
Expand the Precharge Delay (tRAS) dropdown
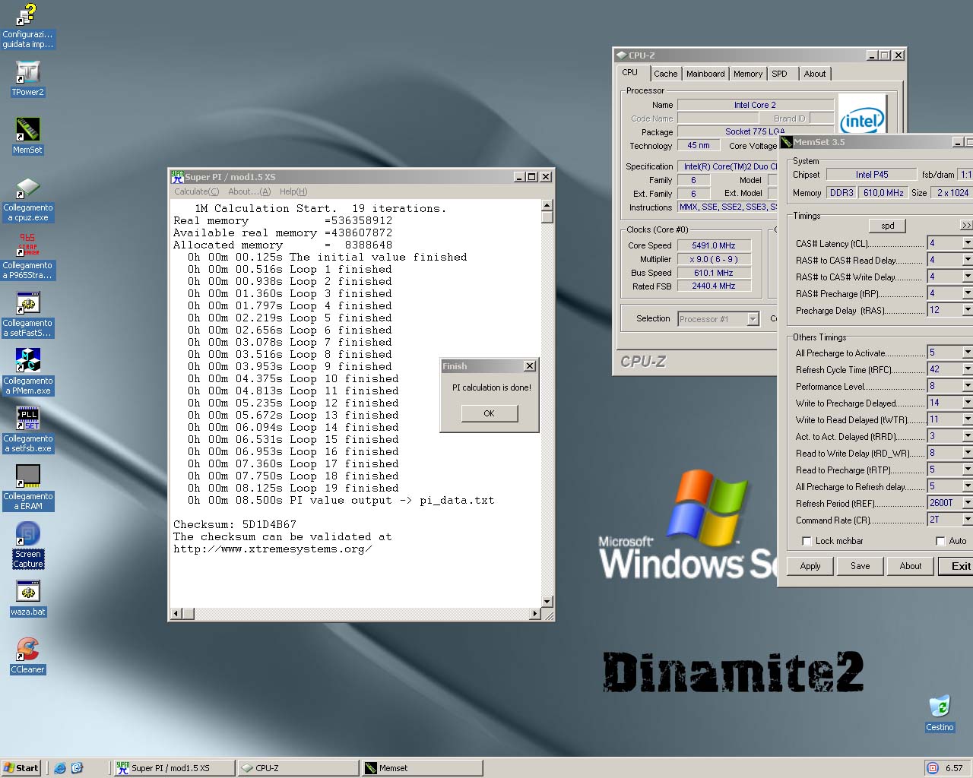coord(967,310)
